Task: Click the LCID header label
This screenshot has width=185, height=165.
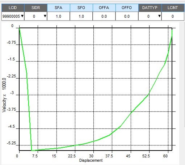Action: pyautogui.click(x=13, y=8)
